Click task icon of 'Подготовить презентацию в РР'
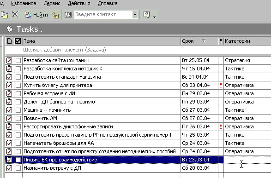 [x=9, y=135]
